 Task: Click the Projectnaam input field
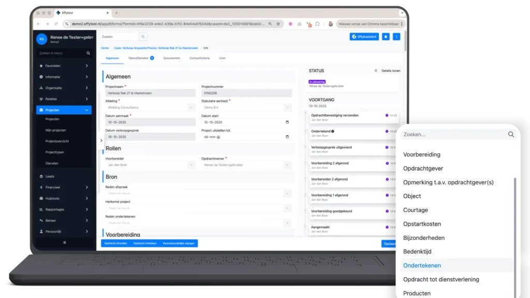tap(150, 93)
